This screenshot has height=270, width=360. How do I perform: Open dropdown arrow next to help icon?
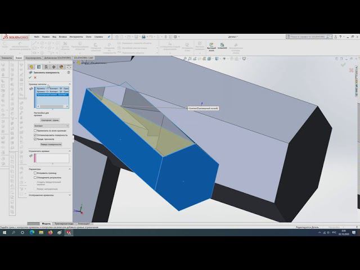[x=344, y=37]
